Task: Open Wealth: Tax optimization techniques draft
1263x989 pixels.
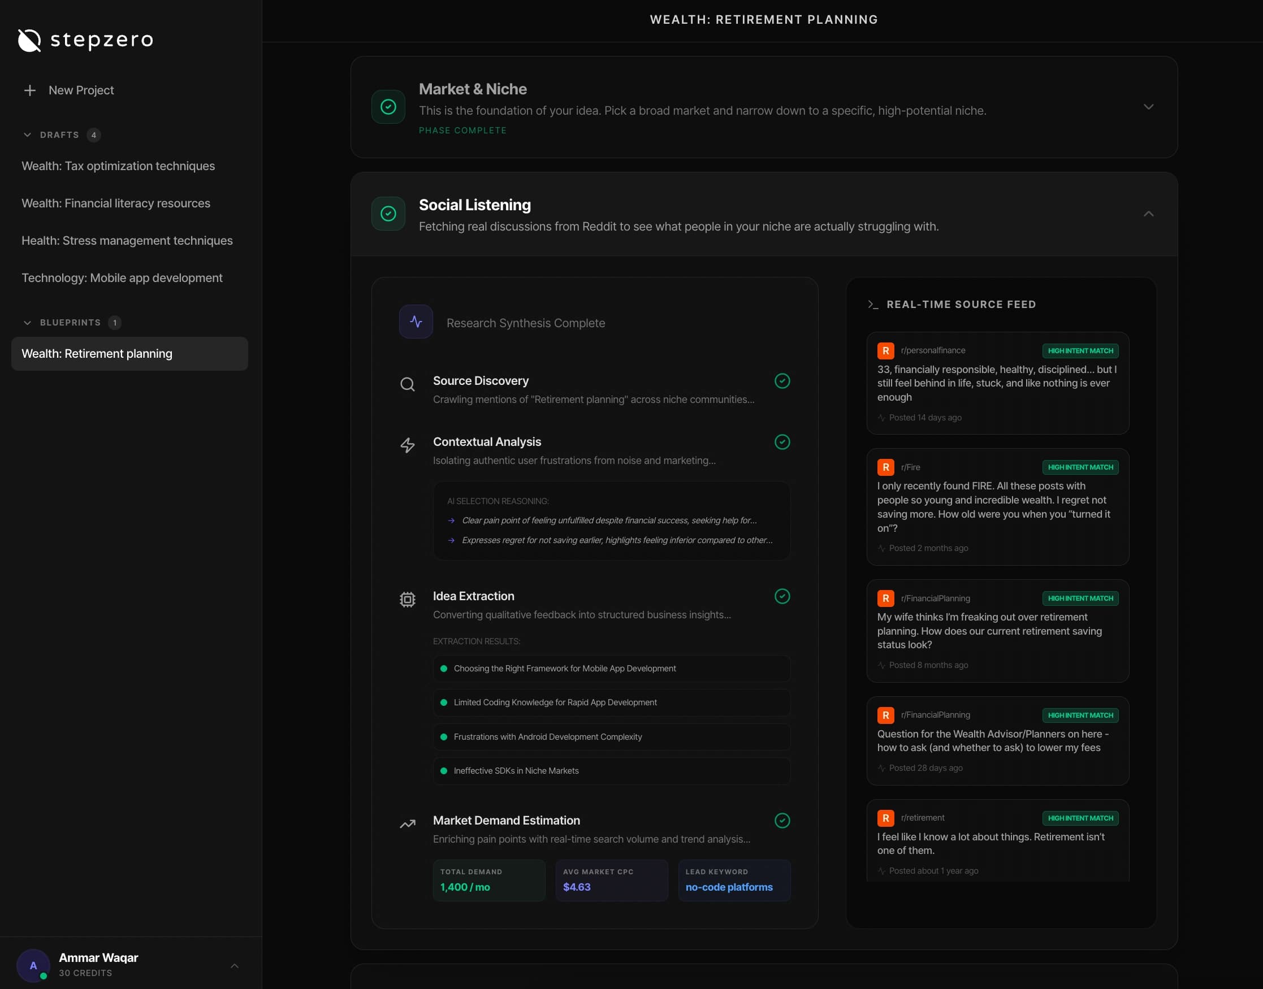Action: click(x=118, y=166)
